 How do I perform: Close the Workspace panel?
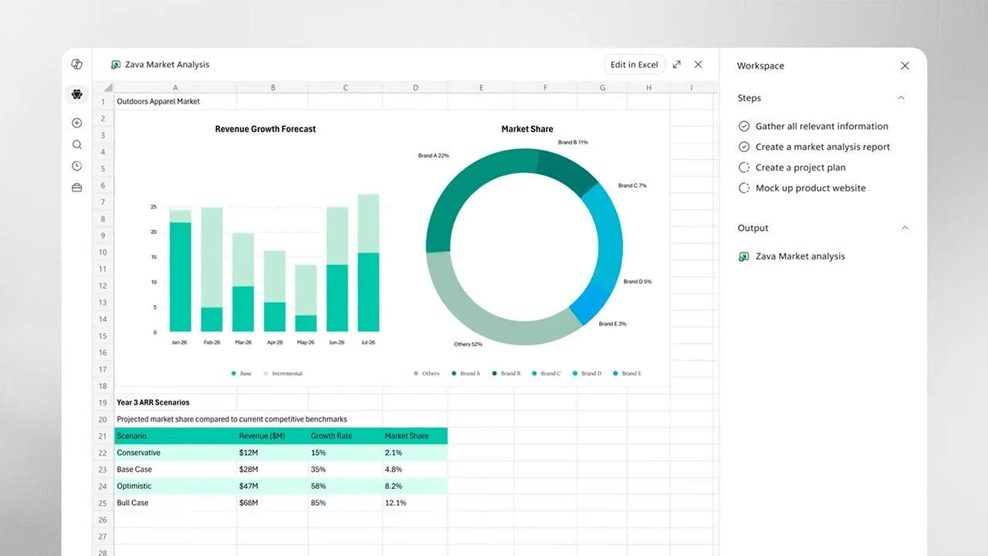coord(905,66)
